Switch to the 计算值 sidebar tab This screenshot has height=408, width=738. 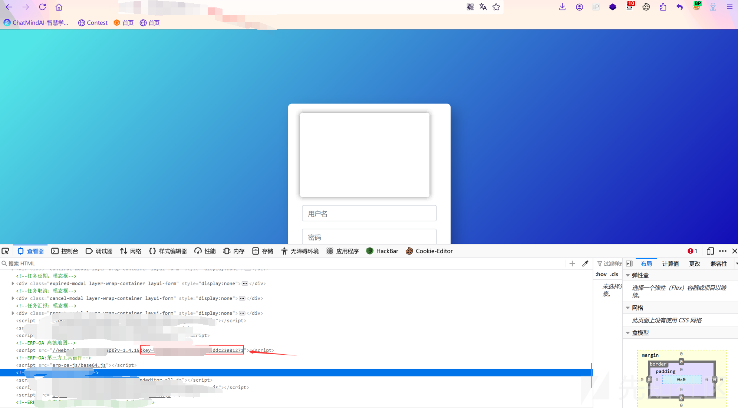pyautogui.click(x=670, y=263)
